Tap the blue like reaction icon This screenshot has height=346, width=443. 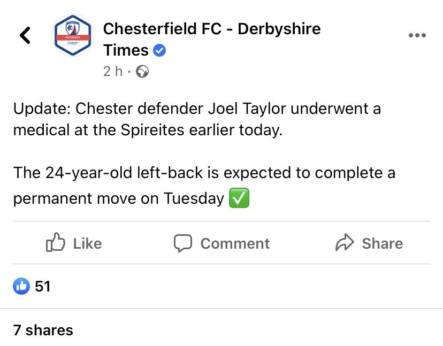pyautogui.click(x=21, y=286)
